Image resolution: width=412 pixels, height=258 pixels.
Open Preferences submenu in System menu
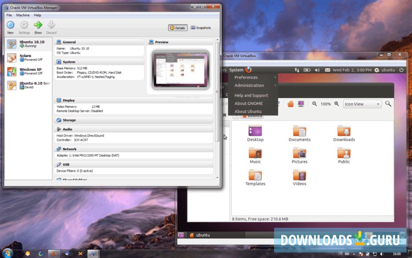tap(253, 78)
